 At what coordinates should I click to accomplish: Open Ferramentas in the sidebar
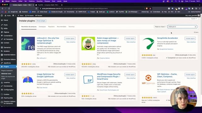[8, 86]
